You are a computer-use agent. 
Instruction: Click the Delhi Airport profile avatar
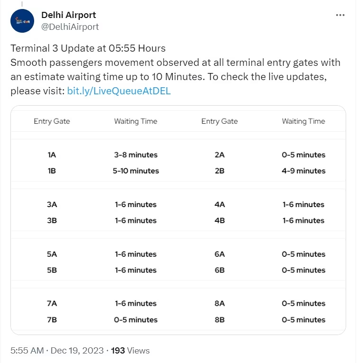pos(22,21)
